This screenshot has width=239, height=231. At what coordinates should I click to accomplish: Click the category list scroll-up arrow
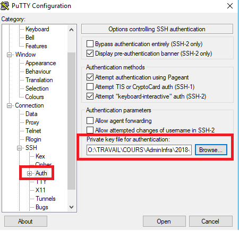(71, 30)
